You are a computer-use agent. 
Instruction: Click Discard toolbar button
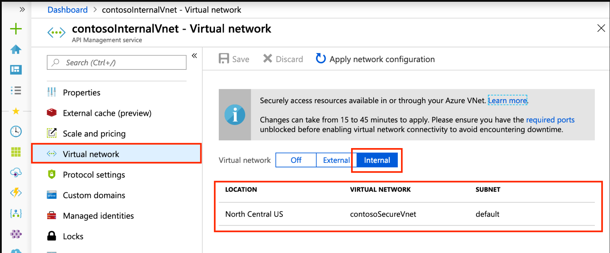click(x=283, y=59)
